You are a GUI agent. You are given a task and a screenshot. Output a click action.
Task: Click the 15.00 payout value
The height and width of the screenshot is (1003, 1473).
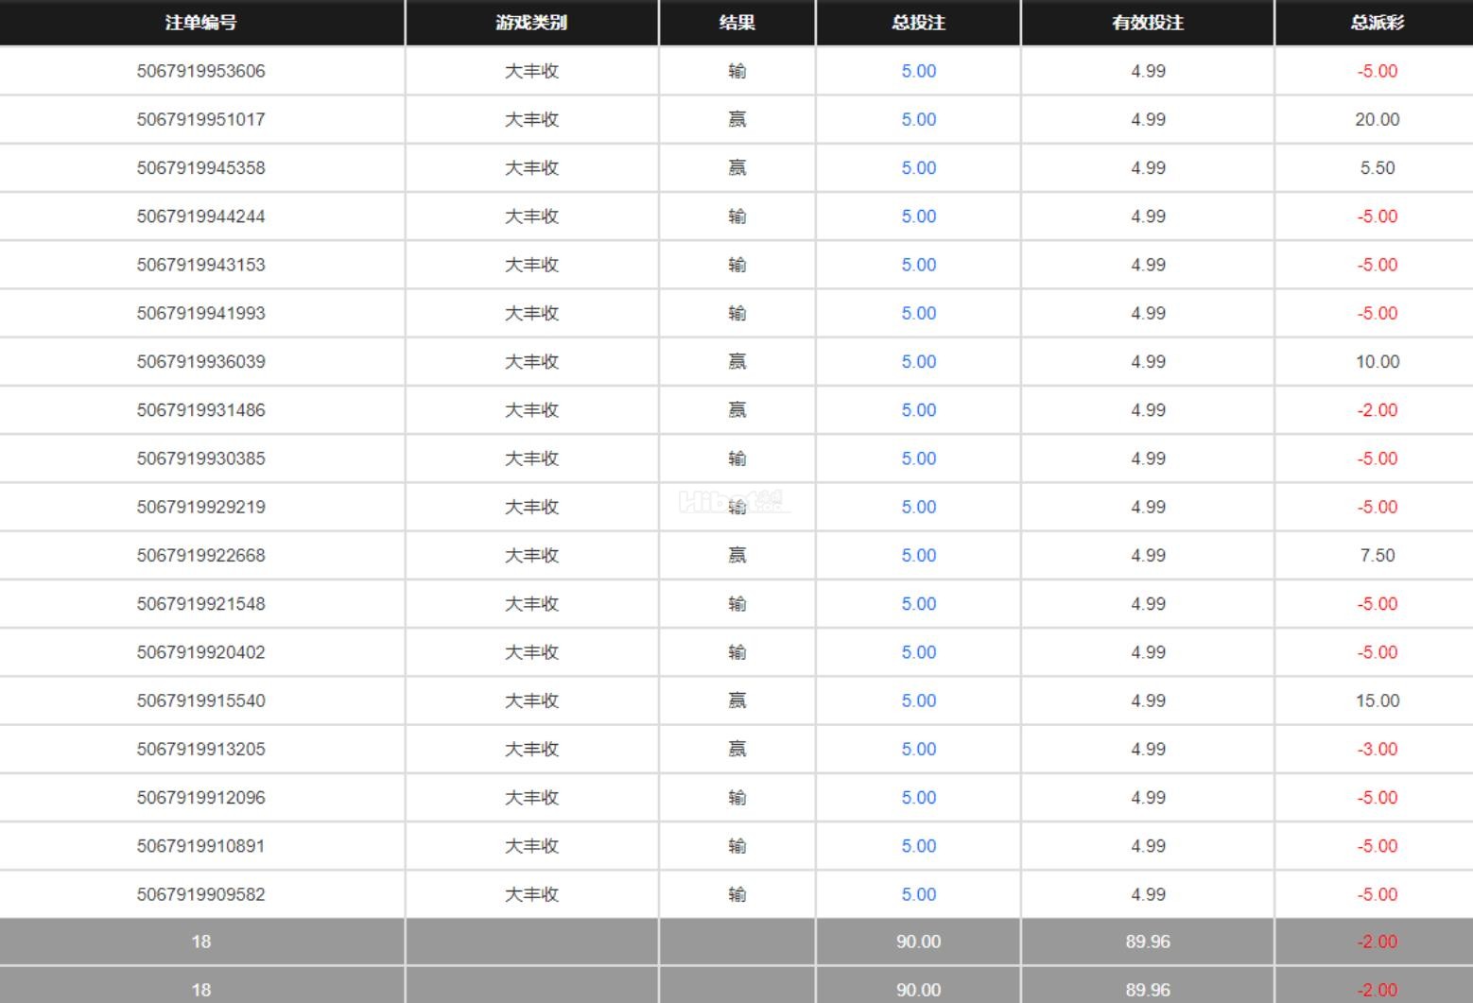pyautogui.click(x=1377, y=700)
